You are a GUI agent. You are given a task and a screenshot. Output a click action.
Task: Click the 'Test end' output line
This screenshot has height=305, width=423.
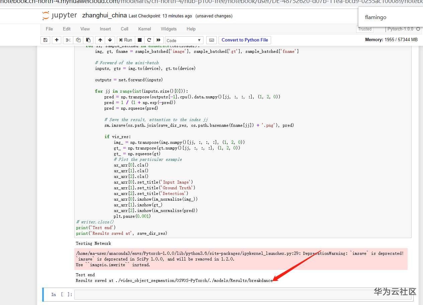[85, 275]
